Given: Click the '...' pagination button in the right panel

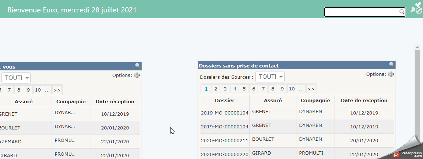Looking at the screenshot, I should coord(301,89).
